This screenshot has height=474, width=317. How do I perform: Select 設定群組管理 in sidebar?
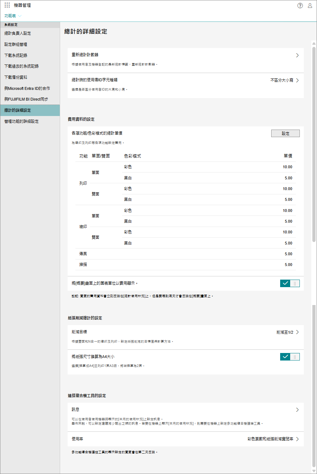[16, 44]
